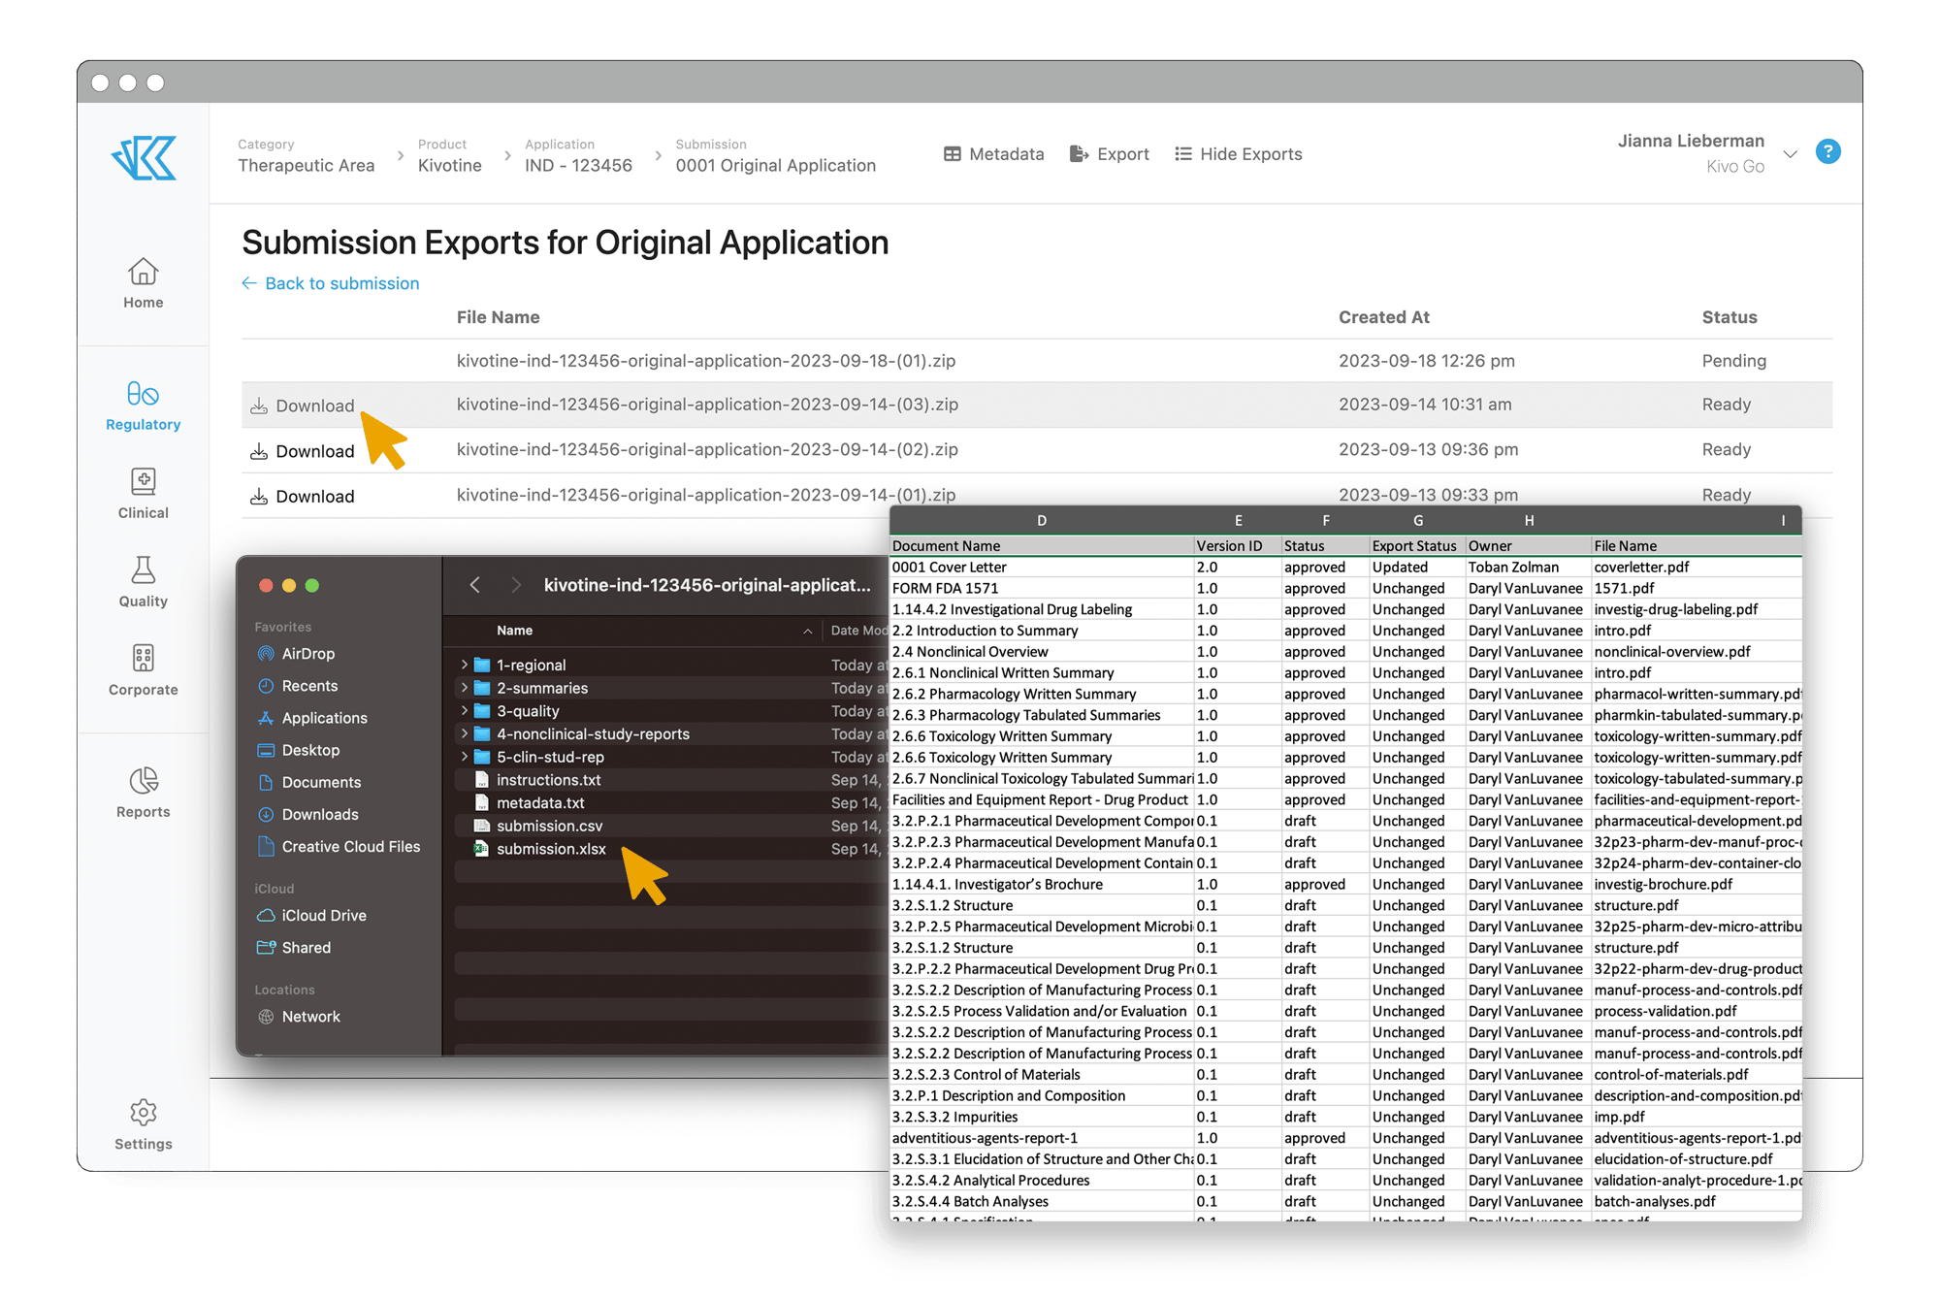Select the 2.4 Nonclinical Overview cell
Image resolution: width=1940 pixels, height=1300 pixels.
coord(1042,652)
